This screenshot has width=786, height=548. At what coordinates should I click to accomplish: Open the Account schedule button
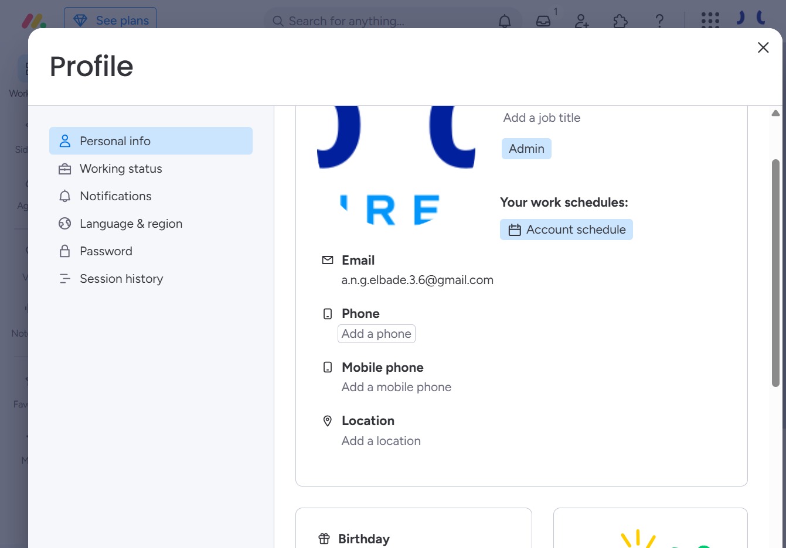(x=566, y=230)
